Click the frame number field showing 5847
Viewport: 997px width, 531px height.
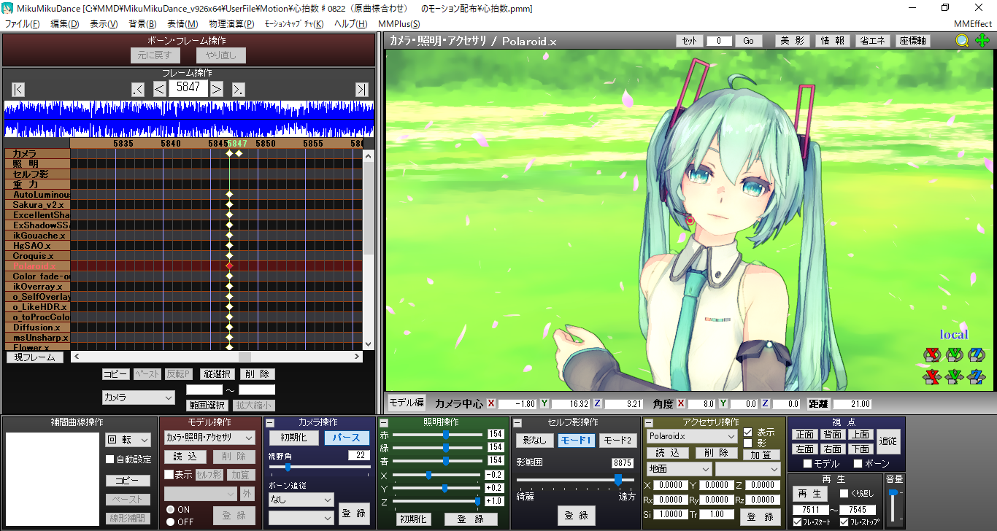tap(188, 88)
